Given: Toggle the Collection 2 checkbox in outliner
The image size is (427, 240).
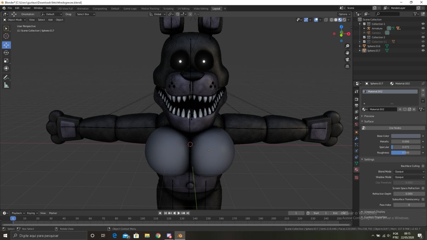Looking at the screenshot, I should tap(364, 37).
